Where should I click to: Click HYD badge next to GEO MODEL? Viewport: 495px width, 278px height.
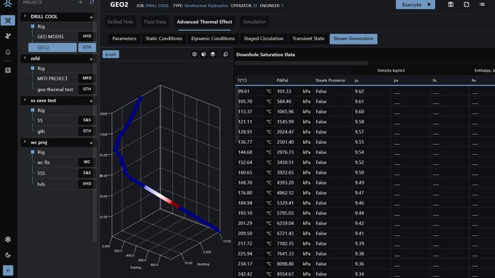click(87, 36)
